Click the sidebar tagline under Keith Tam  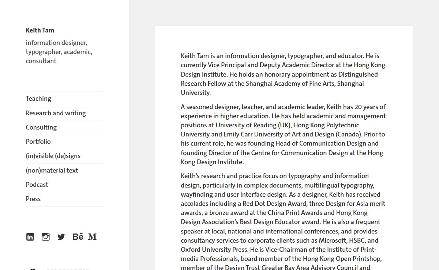point(59,52)
